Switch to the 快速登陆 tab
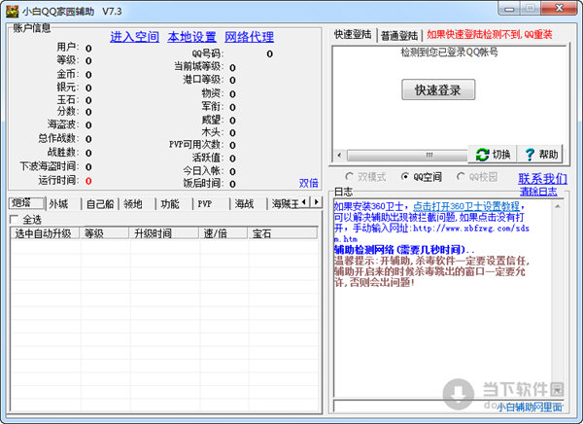 pos(353,35)
